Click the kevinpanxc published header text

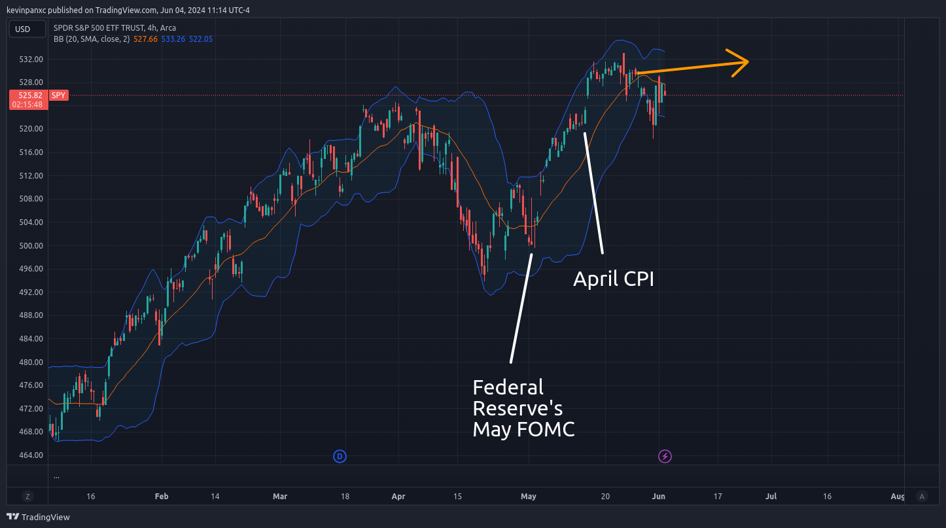128,10
